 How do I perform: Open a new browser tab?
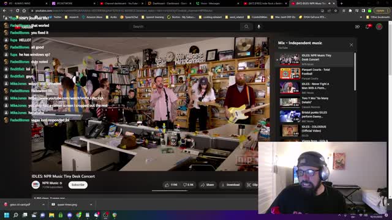pyautogui.click(x=342, y=4)
